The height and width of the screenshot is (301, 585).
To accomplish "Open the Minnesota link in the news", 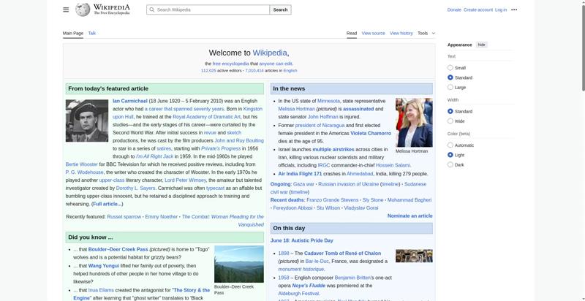I will tap(328, 101).
